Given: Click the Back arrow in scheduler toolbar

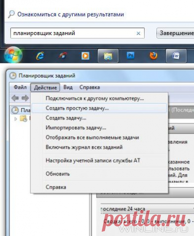Looking at the screenshot, I should (15, 98).
